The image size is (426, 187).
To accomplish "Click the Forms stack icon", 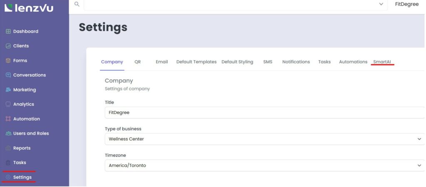I will click(8, 61).
